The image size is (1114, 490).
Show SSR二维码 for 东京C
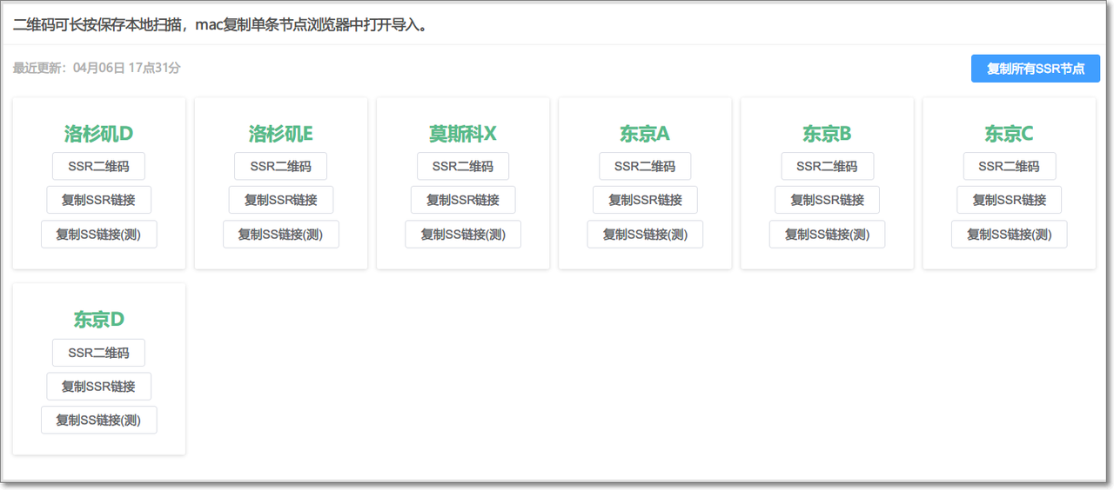coord(1009,166)
